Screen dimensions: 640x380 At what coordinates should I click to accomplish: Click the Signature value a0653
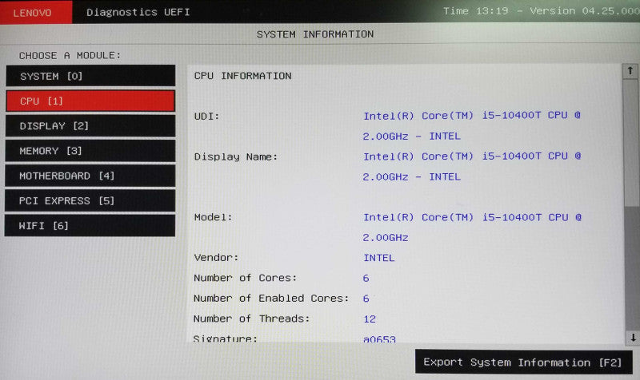pos(379,338)
